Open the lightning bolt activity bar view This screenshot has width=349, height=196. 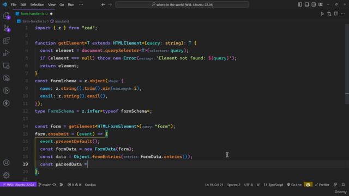click(x=6, y=103)
